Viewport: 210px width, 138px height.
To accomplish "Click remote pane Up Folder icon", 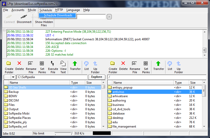I will pyautogui.click(x=178, y=64).
